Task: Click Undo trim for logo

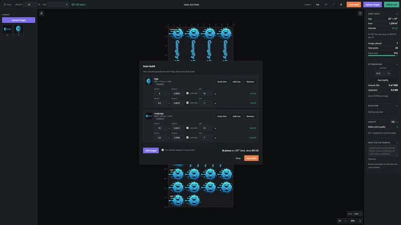Action: [x=222, y=81]
